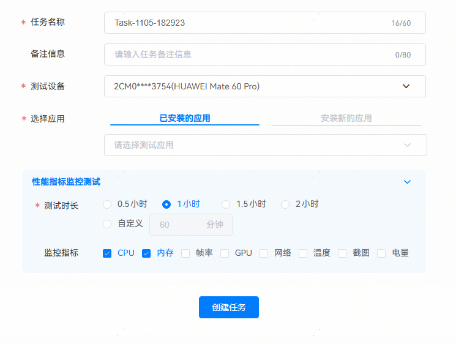The height and width of the screenshot is (344, 456).
Task: Open the 测试设备 device dropdown
Action: [264, 86]
